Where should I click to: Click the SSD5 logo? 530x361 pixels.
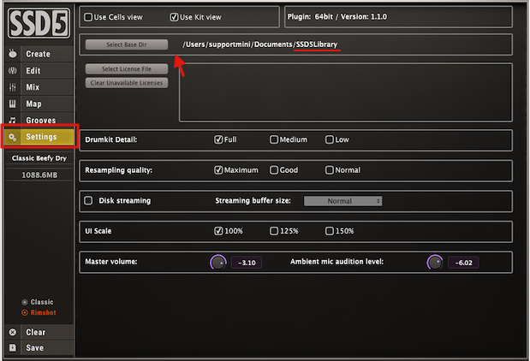[38, 23]
